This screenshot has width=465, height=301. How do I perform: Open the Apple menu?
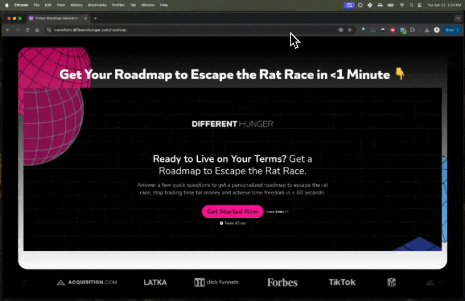coord(7,5)
